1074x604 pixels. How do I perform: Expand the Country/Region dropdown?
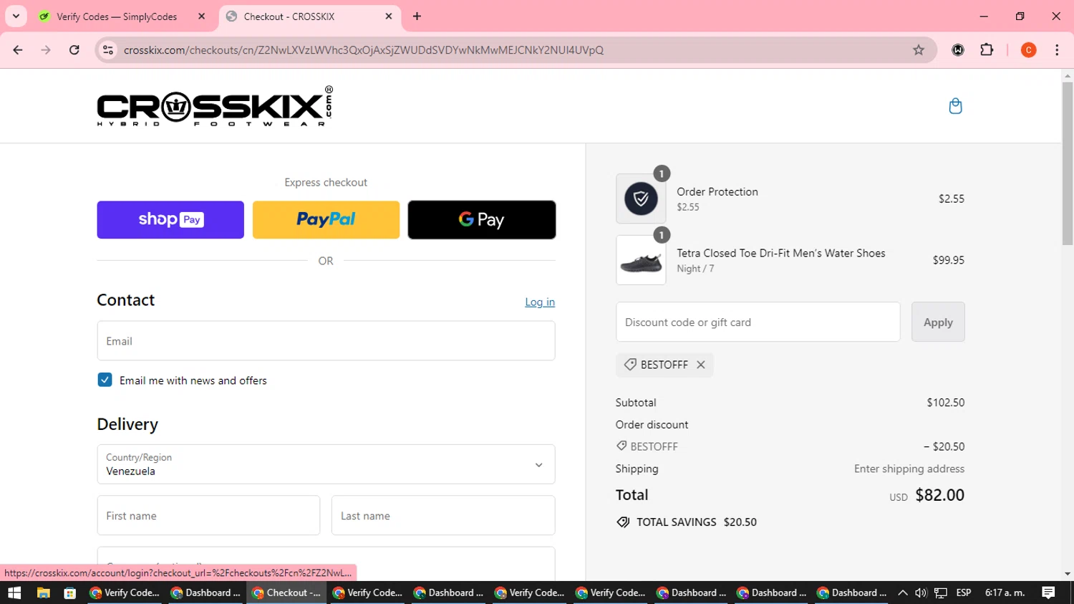326,464
